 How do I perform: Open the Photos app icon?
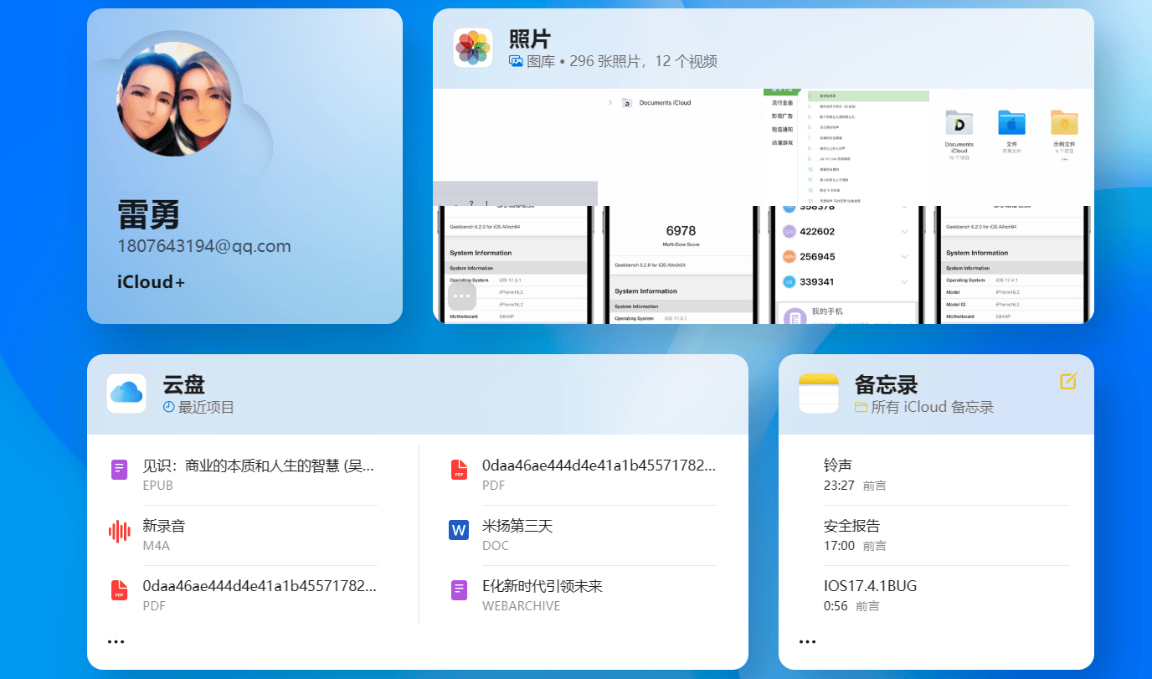pyautogui.click(x=473, y=48)
